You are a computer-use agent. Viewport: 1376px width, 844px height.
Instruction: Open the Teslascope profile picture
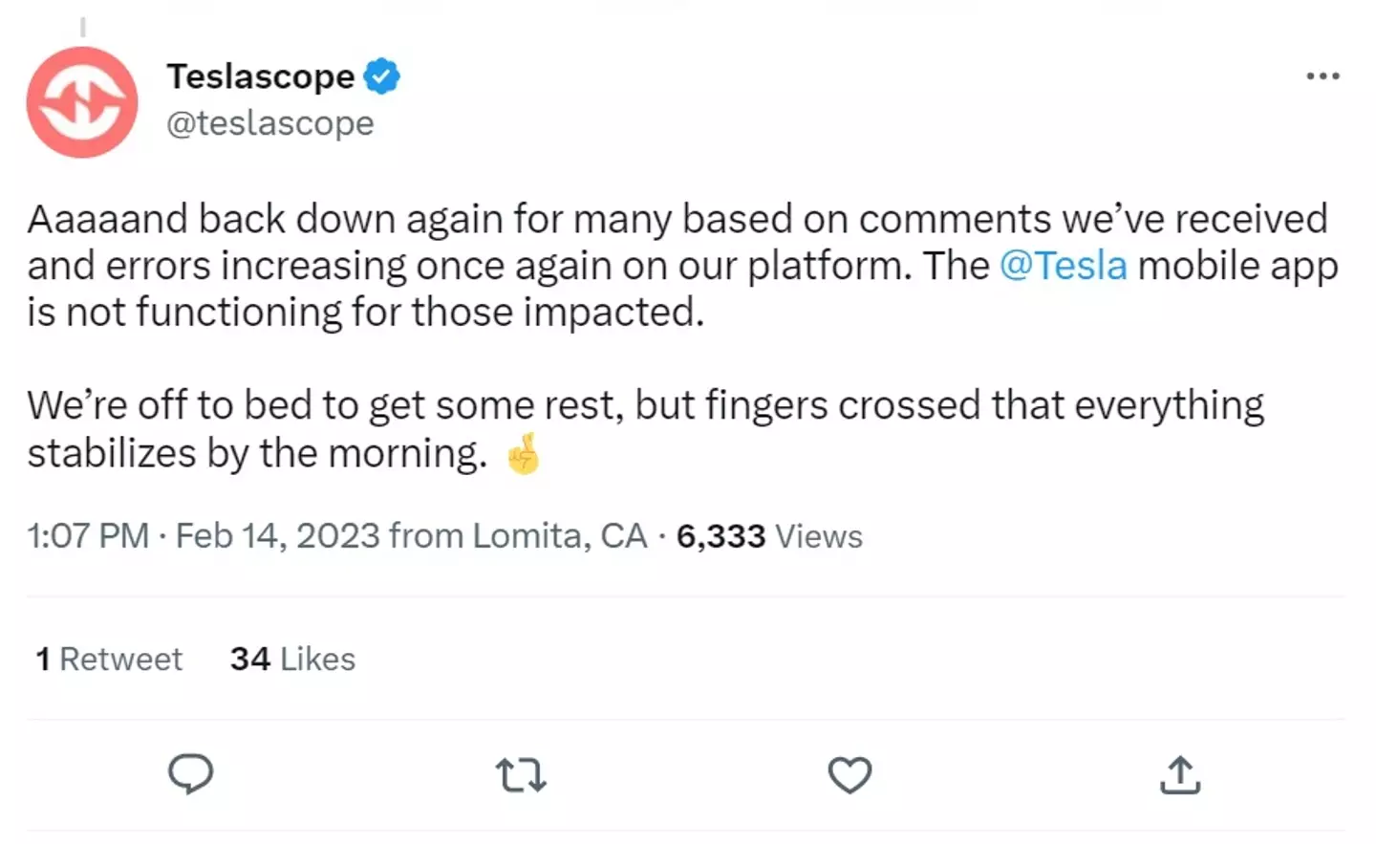coord(82,102)
